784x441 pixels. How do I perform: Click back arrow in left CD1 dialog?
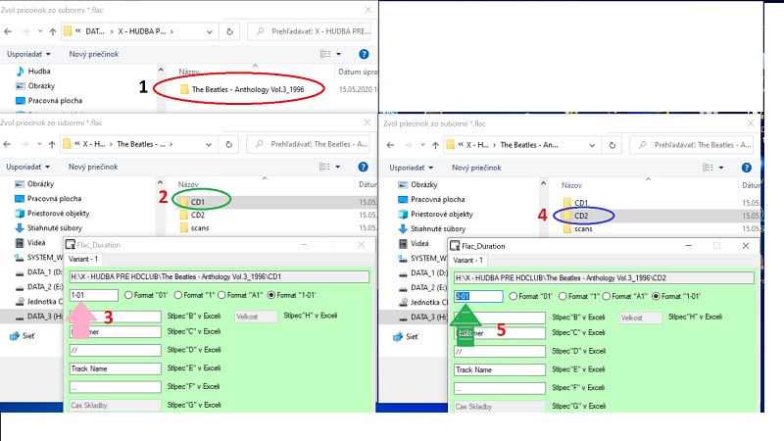point(7,144)
